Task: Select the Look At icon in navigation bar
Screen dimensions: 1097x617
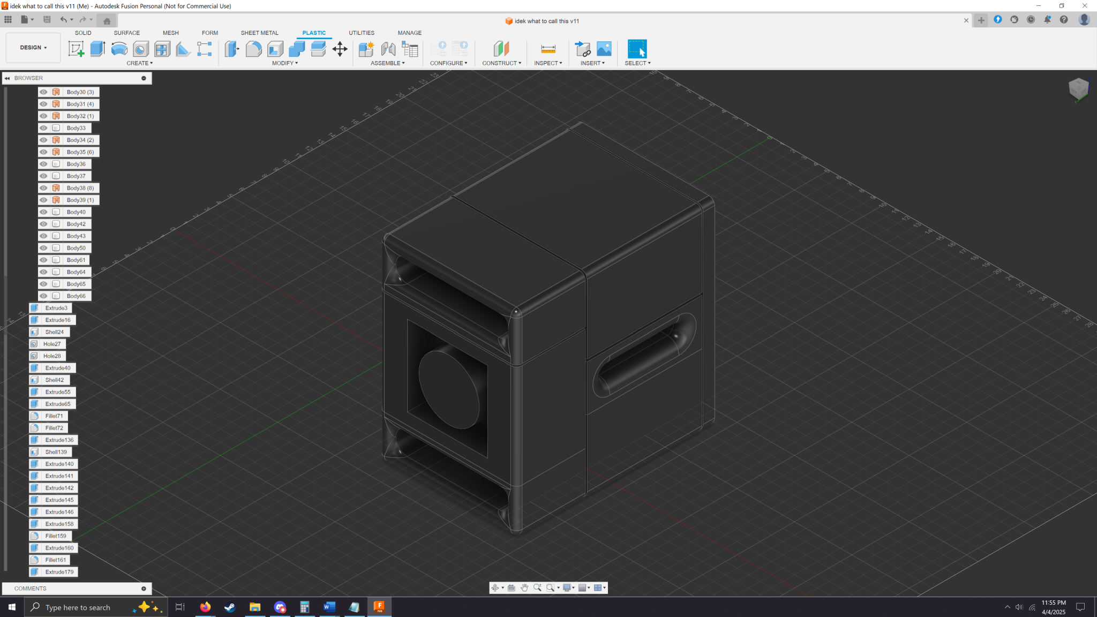Action: click(512, 588)
